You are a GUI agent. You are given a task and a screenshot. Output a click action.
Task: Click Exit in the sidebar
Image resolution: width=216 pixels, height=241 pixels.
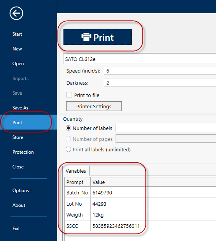16,229
